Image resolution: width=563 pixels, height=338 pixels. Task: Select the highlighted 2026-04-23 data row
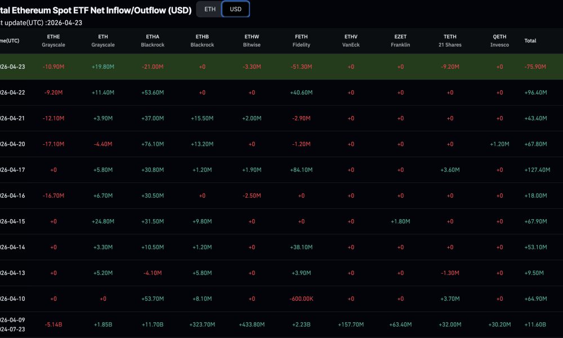[x=281, y=66]
